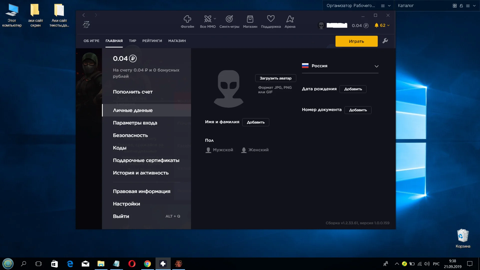Select Мужской gender option
Image resolution: width=480 pixels, height=270 pixels.
[x=219, y=150]
